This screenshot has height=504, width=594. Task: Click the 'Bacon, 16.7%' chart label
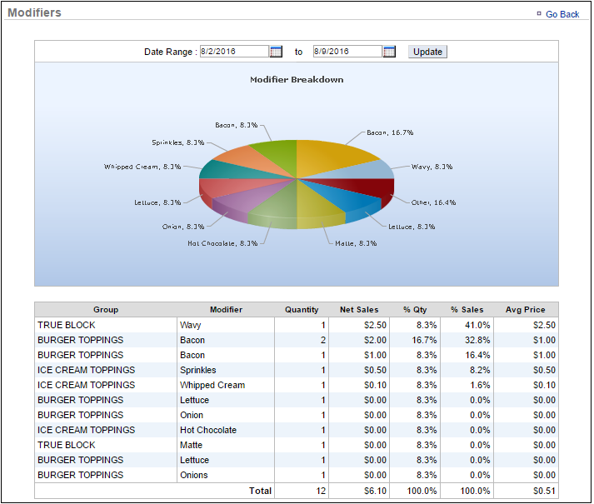coord(390,132)
